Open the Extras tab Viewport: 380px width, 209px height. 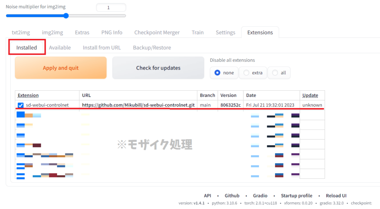(82, 33)
